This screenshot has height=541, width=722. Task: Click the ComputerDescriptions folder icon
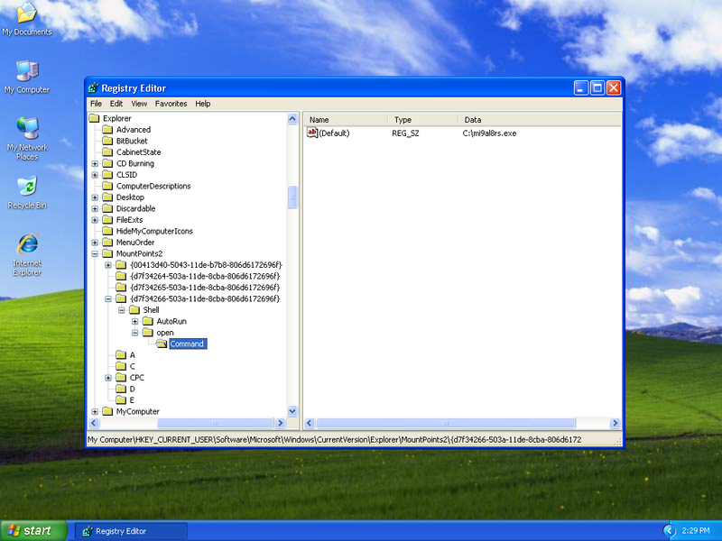(107, 186)
